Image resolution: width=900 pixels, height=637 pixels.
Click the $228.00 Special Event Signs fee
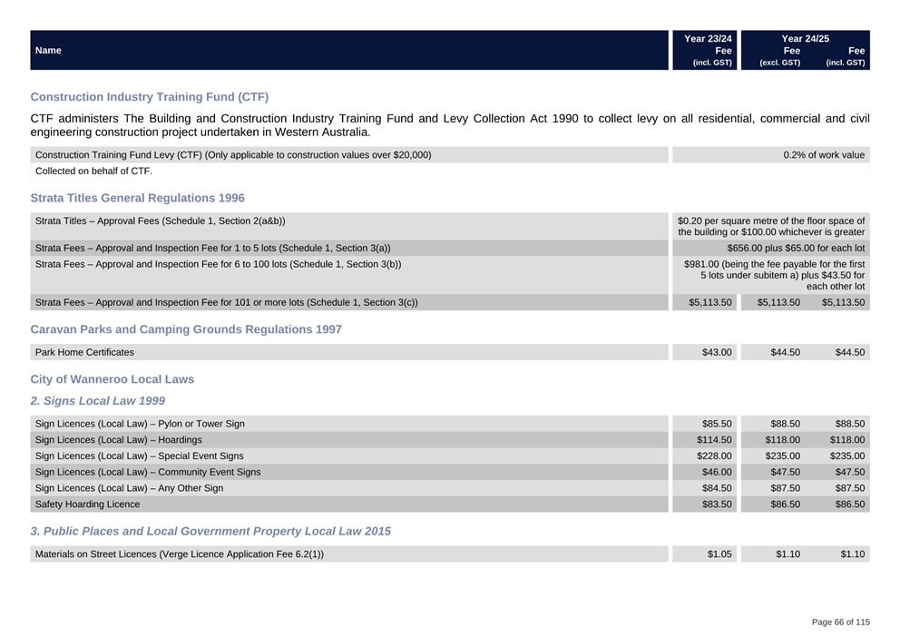[x=714, y=456]
